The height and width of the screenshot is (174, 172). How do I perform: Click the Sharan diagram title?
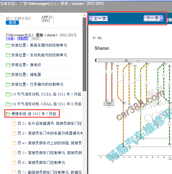pos(102,48)
